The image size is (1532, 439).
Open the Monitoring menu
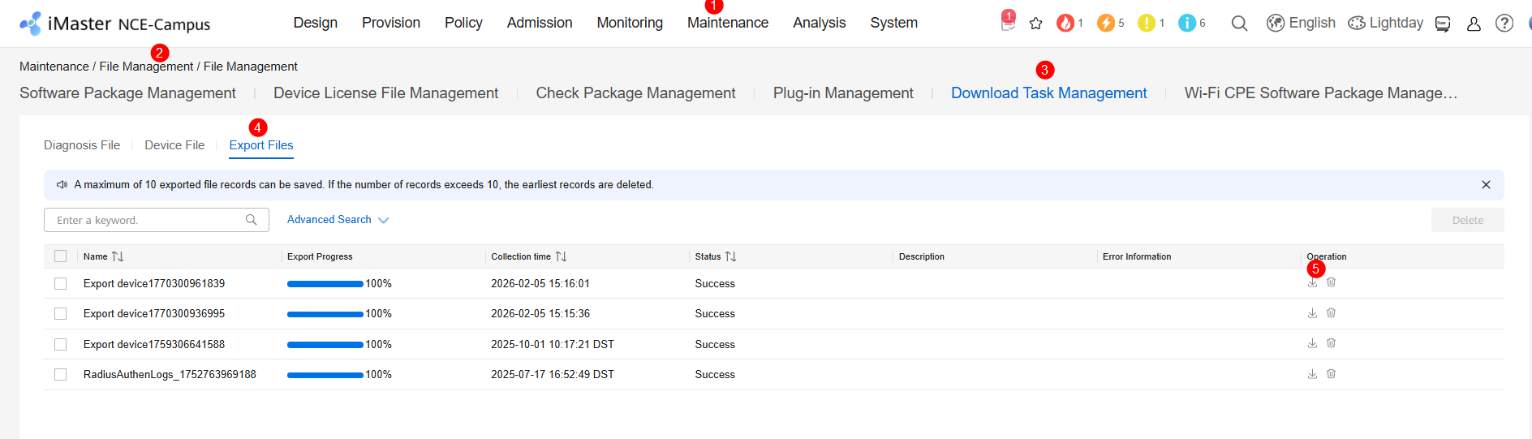pos(630,23)
